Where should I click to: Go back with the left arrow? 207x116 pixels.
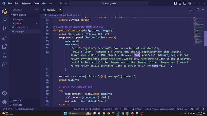pyautogui.click(x=60, y=3)
